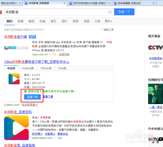Open the 给百度提建议 feedback link
The width and height of the screenshot is (163, 147).
coord(30,105)
